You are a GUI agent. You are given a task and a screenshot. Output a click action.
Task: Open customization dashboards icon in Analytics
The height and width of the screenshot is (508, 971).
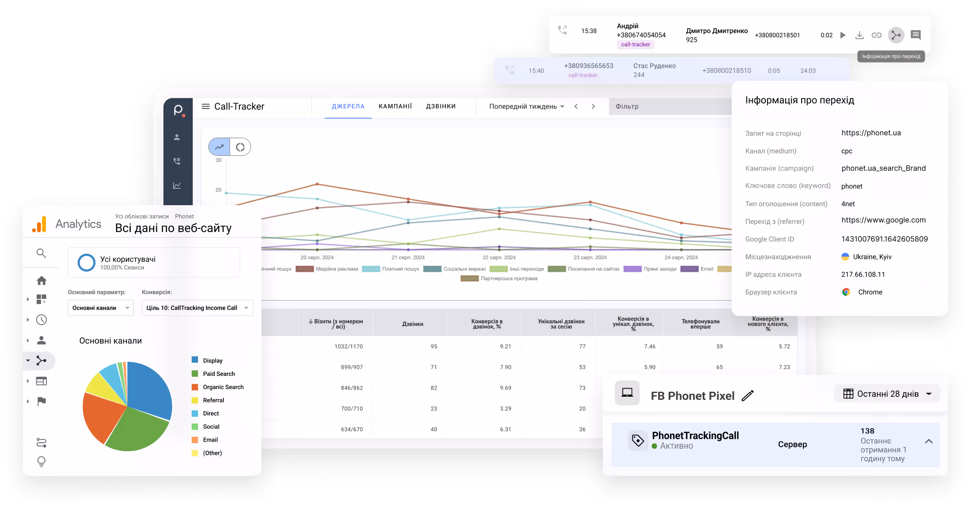click(41, 299)
